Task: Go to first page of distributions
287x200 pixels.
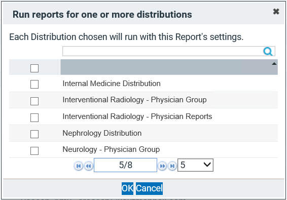Action: 79,166
